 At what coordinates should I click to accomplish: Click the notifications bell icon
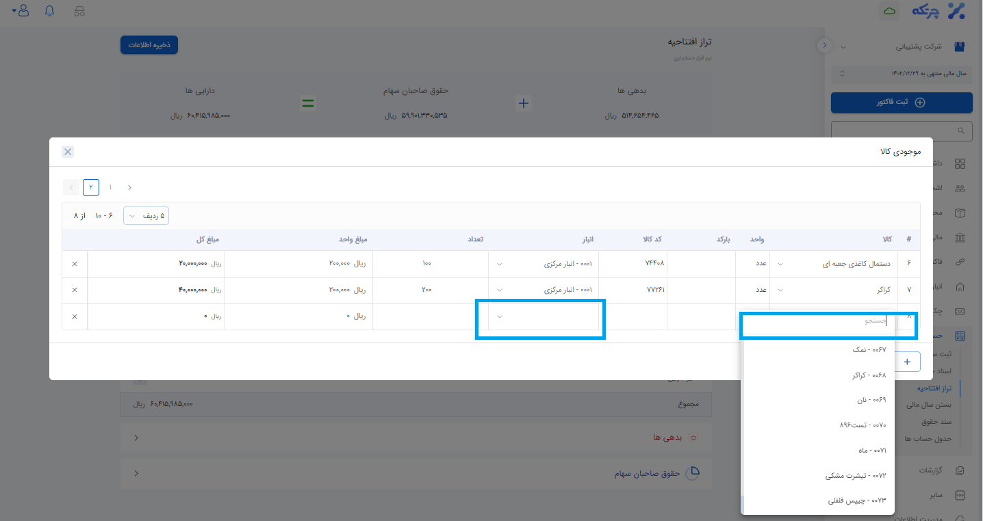[x=49, y=11]
